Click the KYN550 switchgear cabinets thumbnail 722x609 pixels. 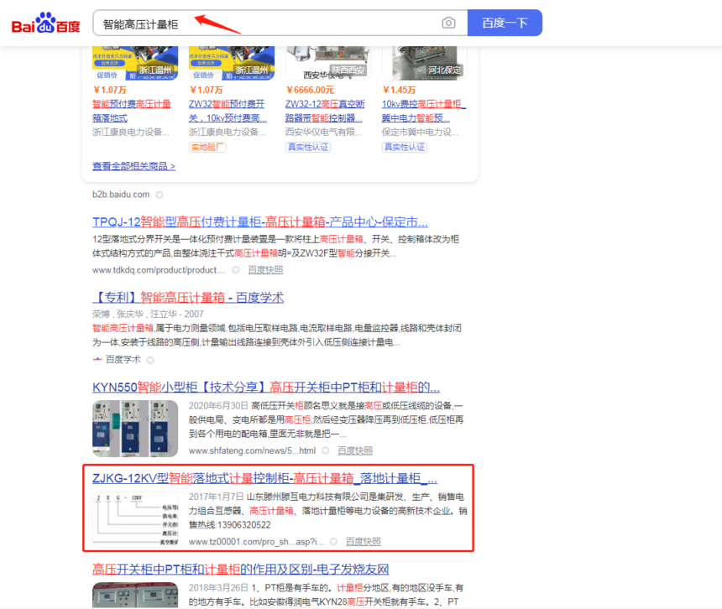(135, 429)
